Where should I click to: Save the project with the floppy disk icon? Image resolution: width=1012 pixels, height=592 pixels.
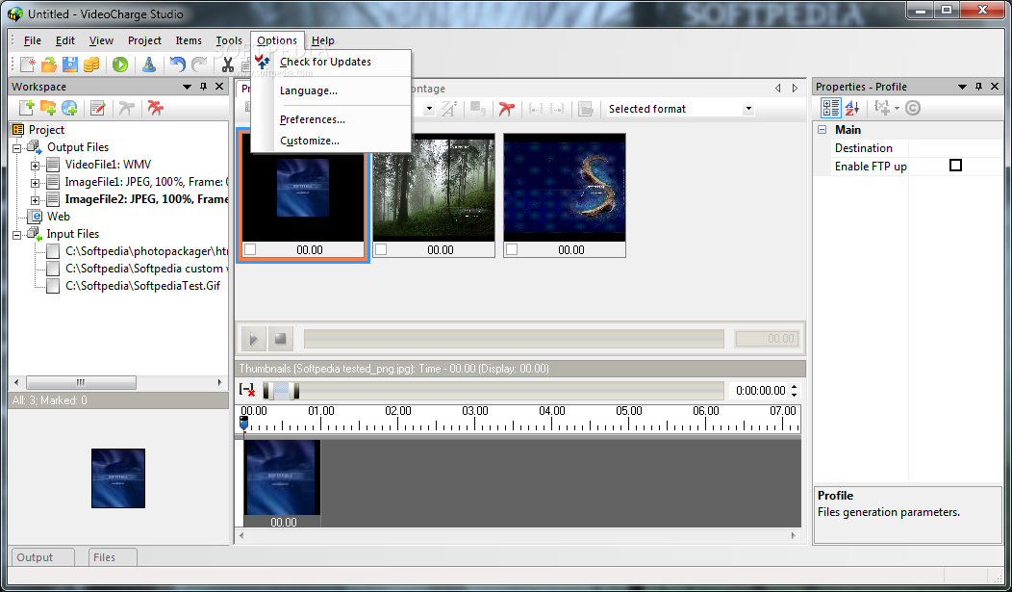pos(69,64)
